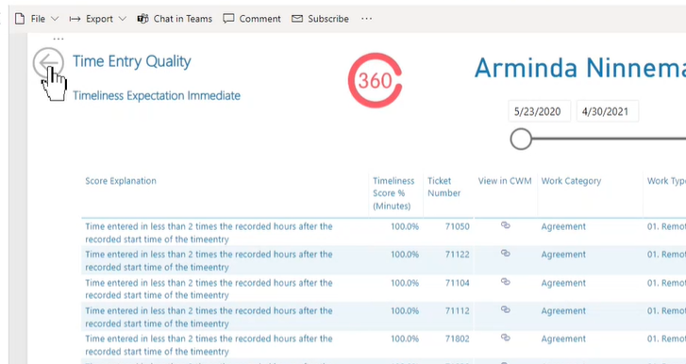The height and width of the screenshot is (364, 686).
Task: Select ticket number 71104 cell
Action: 458,283
